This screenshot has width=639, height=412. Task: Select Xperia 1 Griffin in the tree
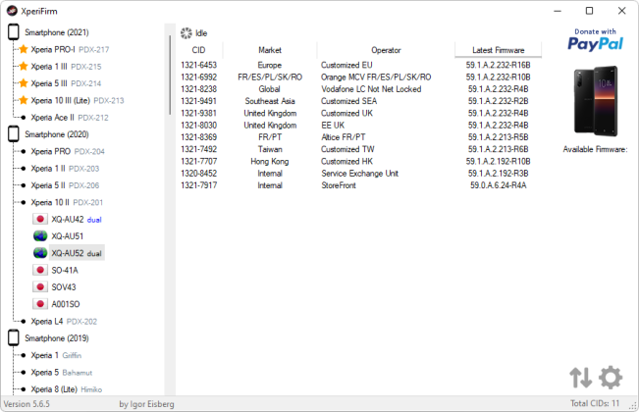[56, 355]
